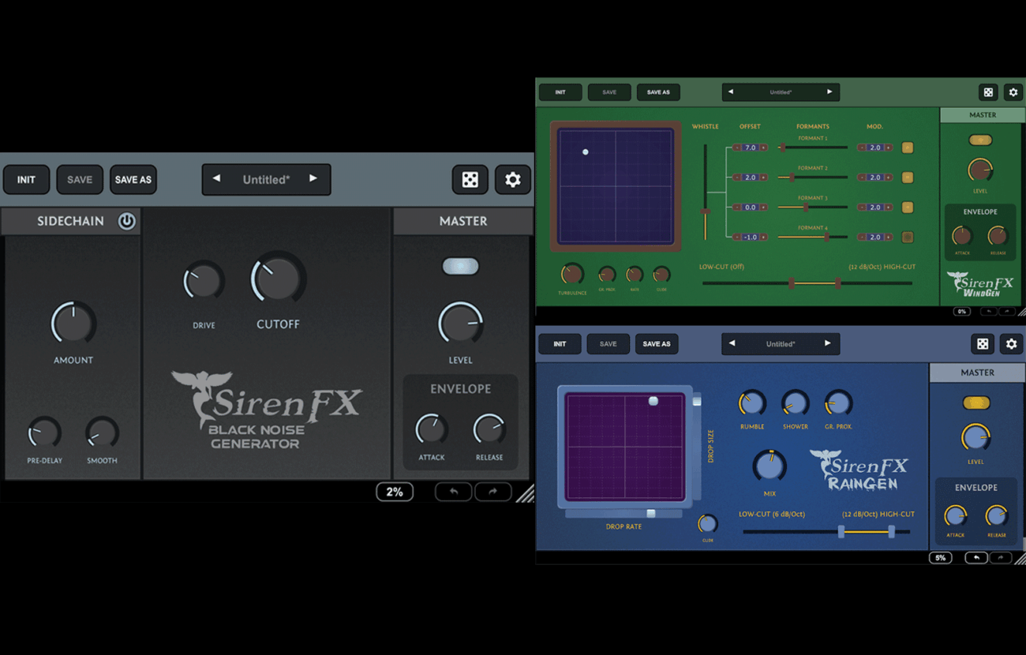Randomize Black Noise Generator with the dice icon
The height and width of the screenshot is (655, 1026).
(x=470, y=180)
